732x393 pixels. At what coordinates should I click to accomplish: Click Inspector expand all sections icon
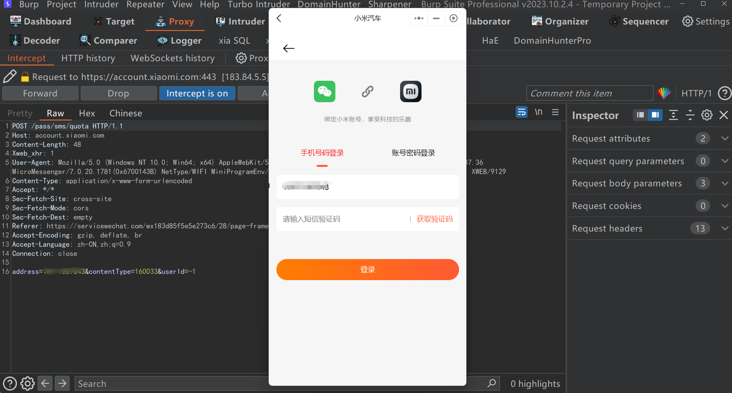click(673, 115)
